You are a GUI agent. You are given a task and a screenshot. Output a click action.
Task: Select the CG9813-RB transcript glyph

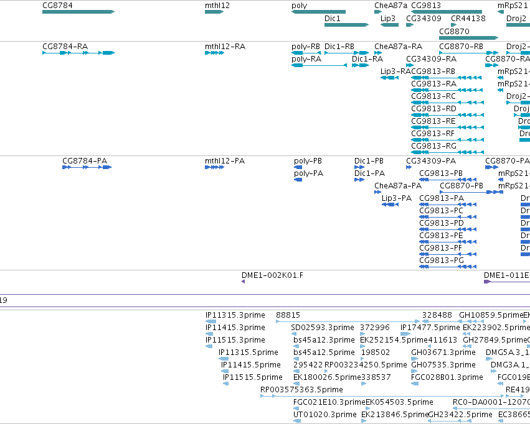447,78
